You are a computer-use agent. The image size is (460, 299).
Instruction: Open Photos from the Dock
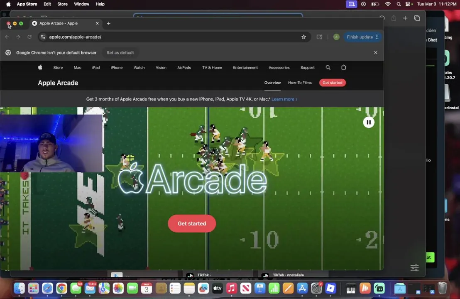(x=118, y=289)
